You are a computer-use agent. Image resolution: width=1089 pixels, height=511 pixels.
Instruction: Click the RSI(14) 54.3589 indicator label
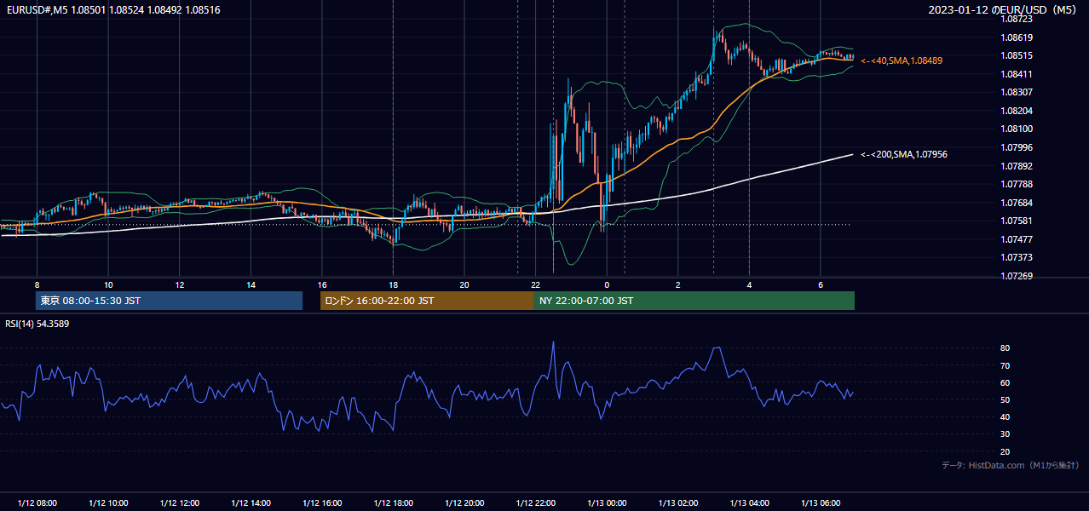pyautogui.click(x=37, y=324)
